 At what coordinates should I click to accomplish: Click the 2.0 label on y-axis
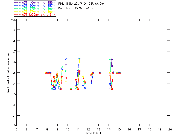pos(13,20)
